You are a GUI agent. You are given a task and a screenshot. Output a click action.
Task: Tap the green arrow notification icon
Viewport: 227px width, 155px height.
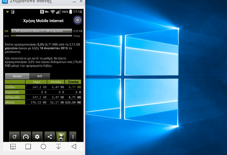coord(7,12)
